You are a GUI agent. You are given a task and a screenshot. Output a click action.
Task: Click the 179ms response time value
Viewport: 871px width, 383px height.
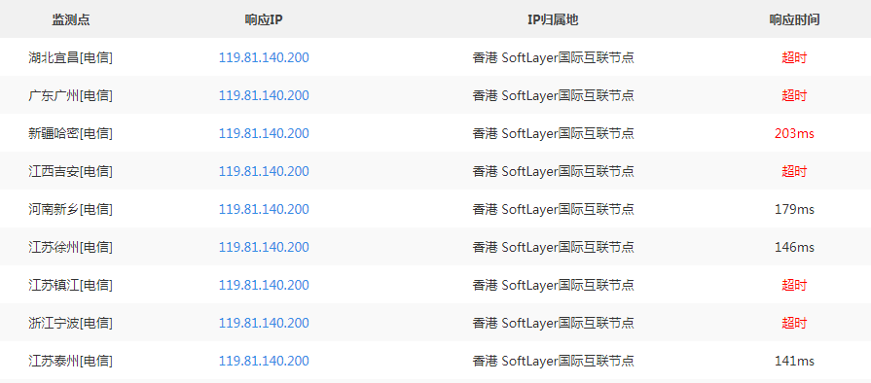794,209
